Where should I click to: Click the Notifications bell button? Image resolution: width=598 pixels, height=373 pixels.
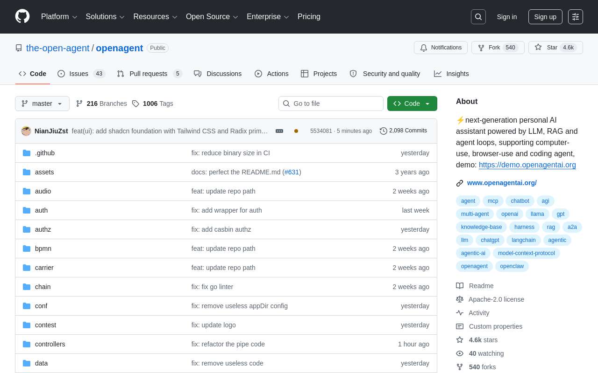pos(441,48)
